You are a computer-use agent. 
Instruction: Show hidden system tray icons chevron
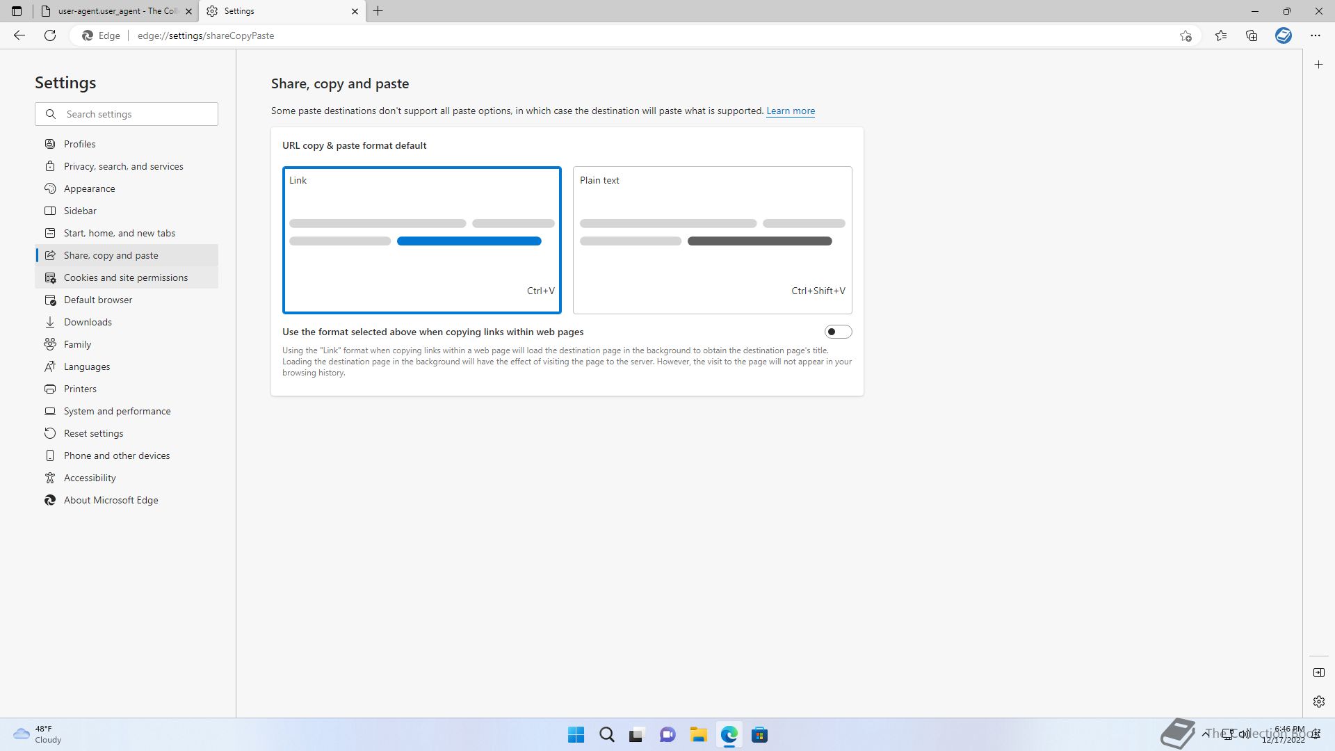tap(1205, 734)
